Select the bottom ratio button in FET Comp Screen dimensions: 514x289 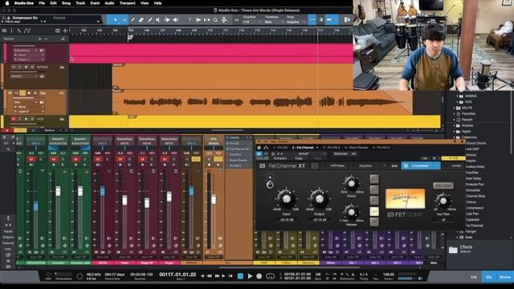(x=374, y=222)
